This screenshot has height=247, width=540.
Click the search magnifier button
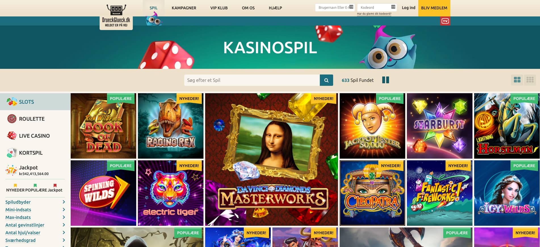(326, 80)
